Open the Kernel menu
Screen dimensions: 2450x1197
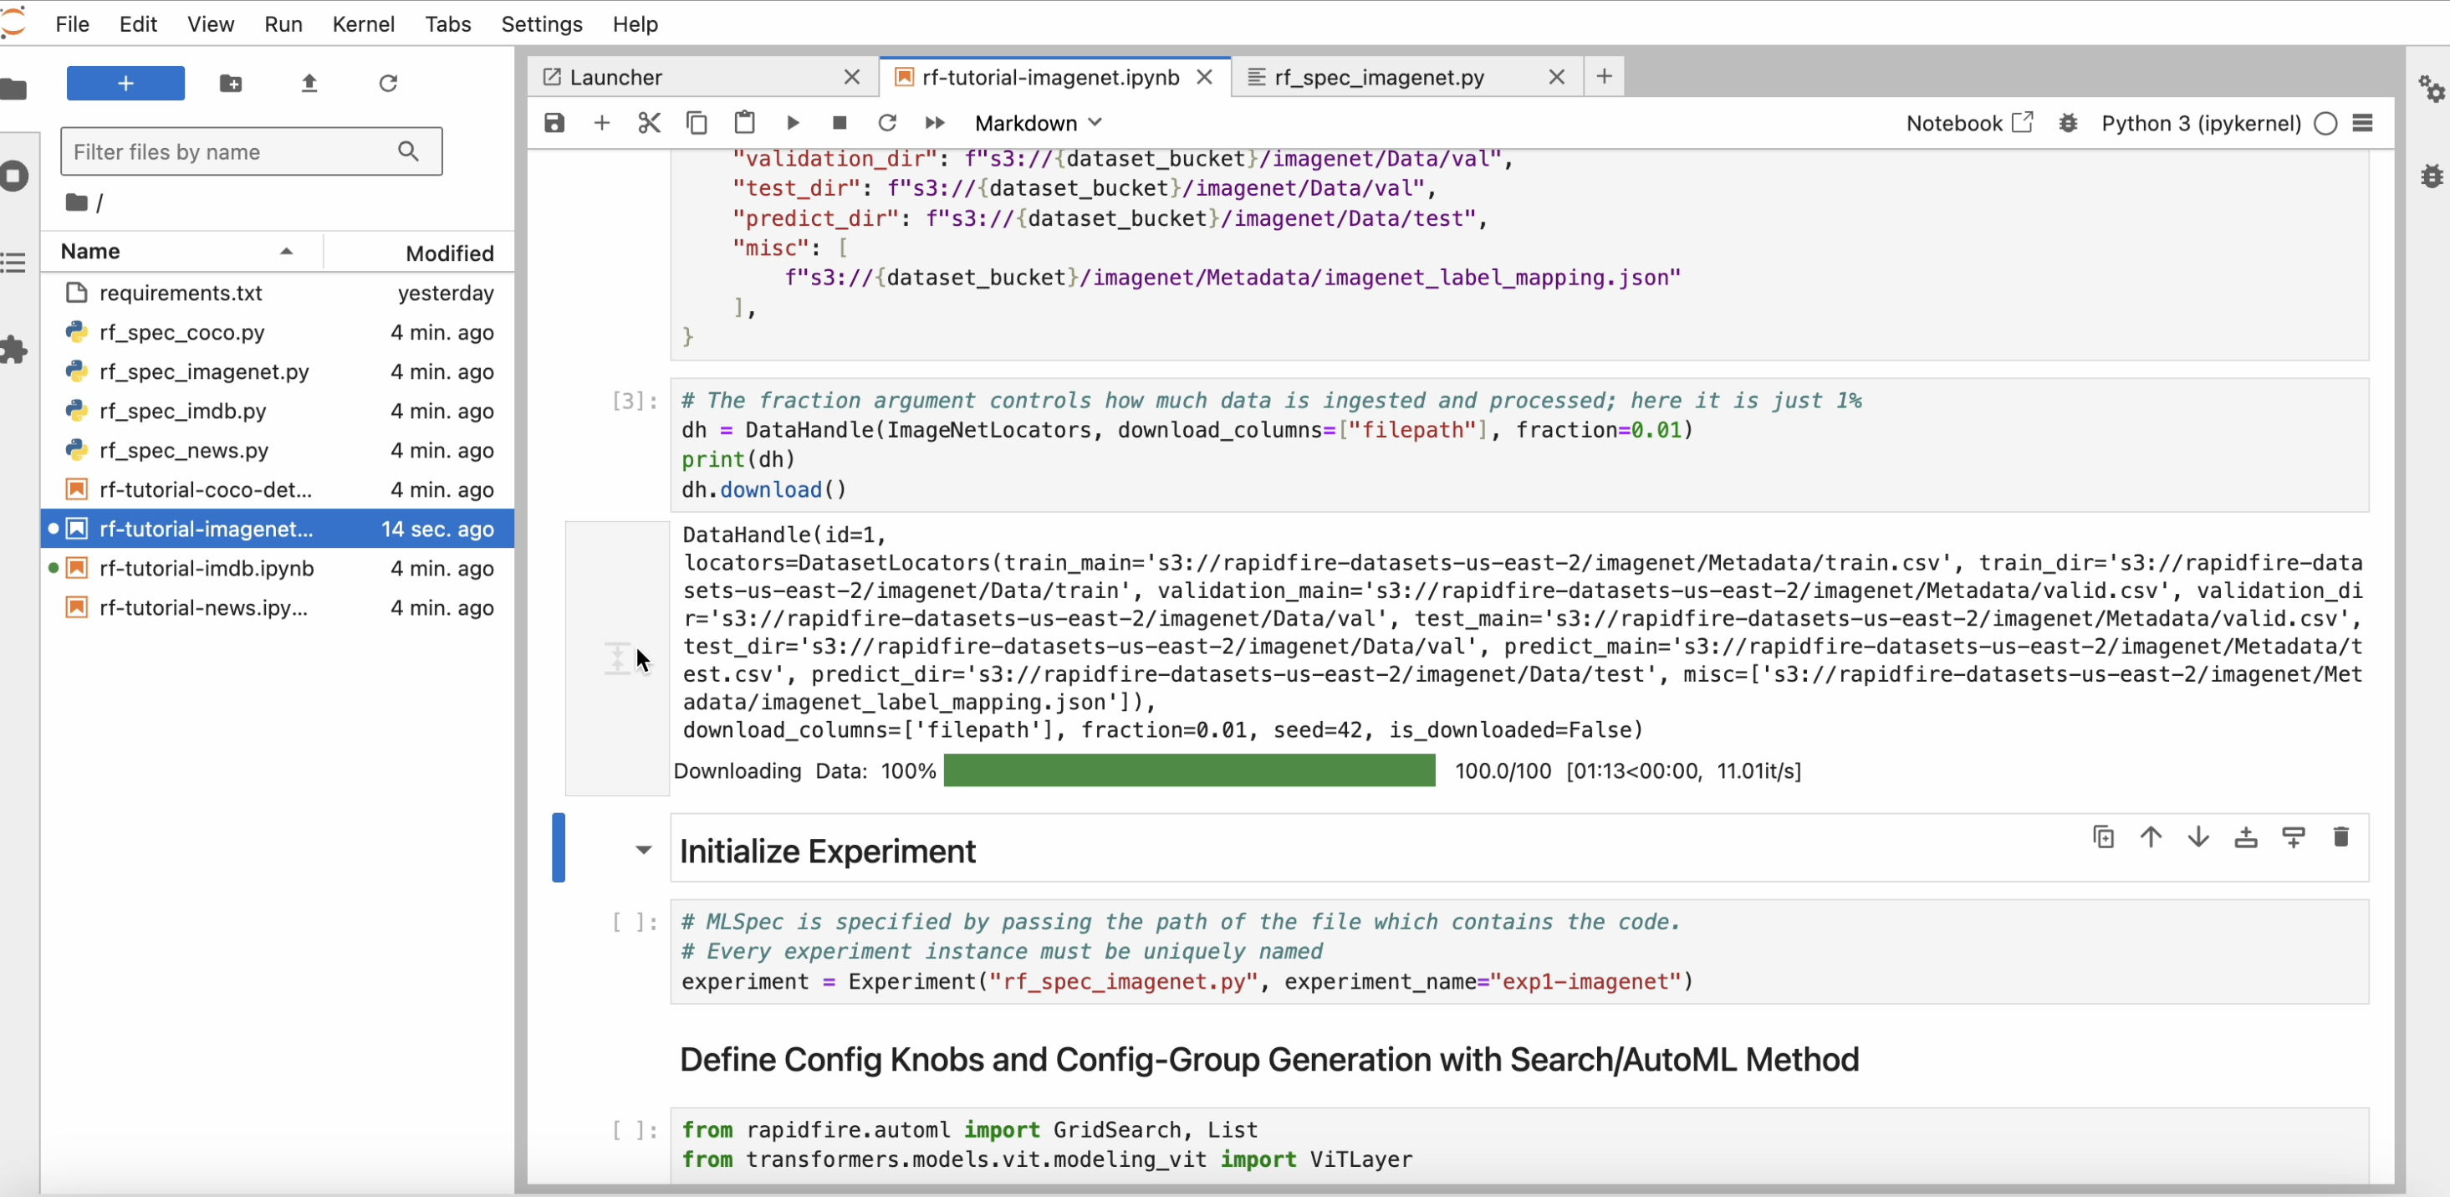click(x=363, y=23)
